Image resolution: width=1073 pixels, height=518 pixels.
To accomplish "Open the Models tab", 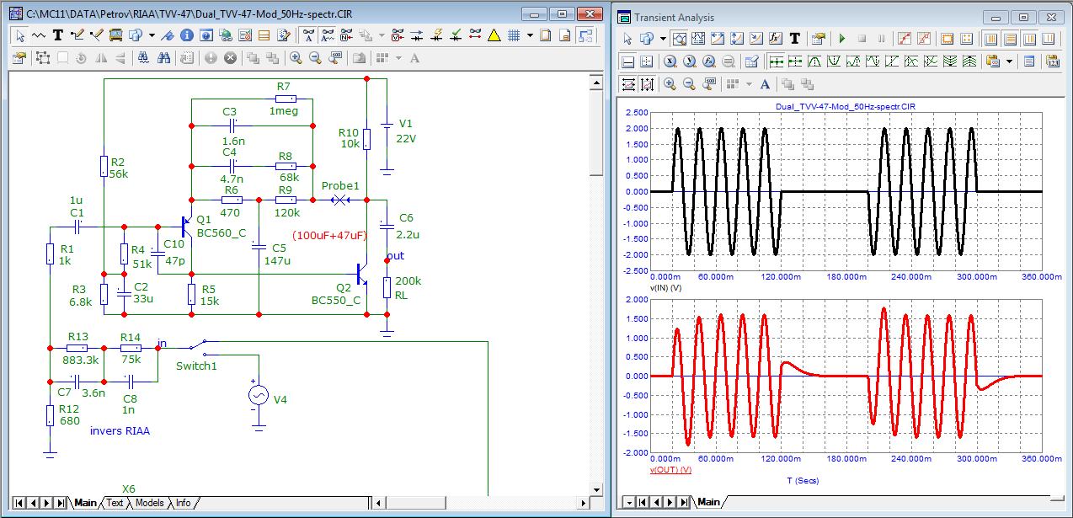I will [x=149, y=503].
